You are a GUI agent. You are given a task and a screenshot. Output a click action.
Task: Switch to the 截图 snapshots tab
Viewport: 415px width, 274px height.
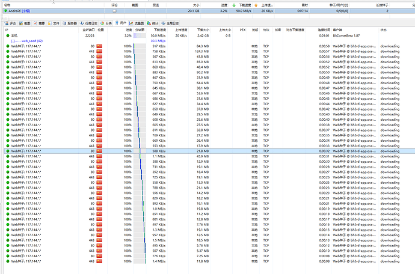tap(25, 22)
